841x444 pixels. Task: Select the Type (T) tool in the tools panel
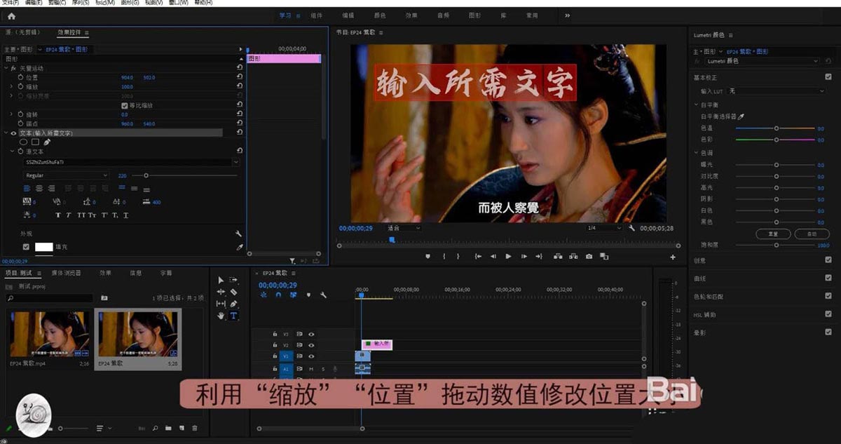coord(234,316)
